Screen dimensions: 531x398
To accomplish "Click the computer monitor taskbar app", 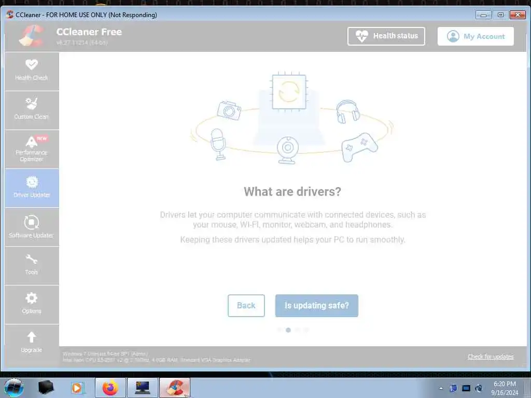I will 143,388.
